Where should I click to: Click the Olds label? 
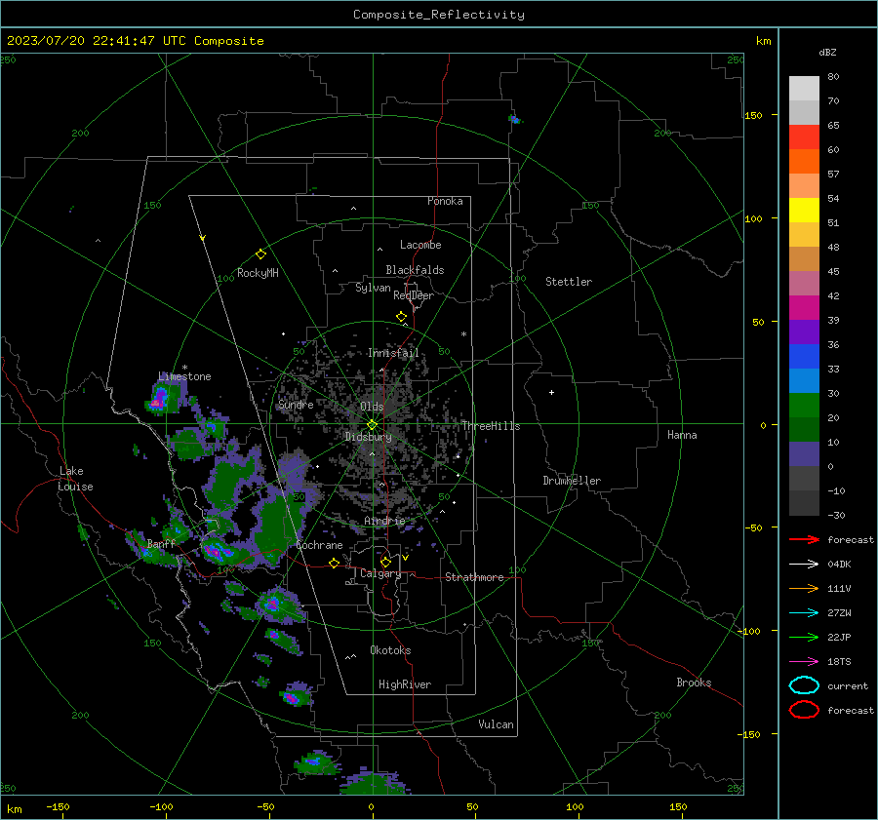372,407
